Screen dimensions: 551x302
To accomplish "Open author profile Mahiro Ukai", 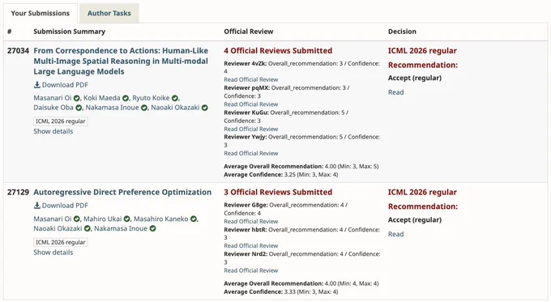I will click(x=103, y=219).
